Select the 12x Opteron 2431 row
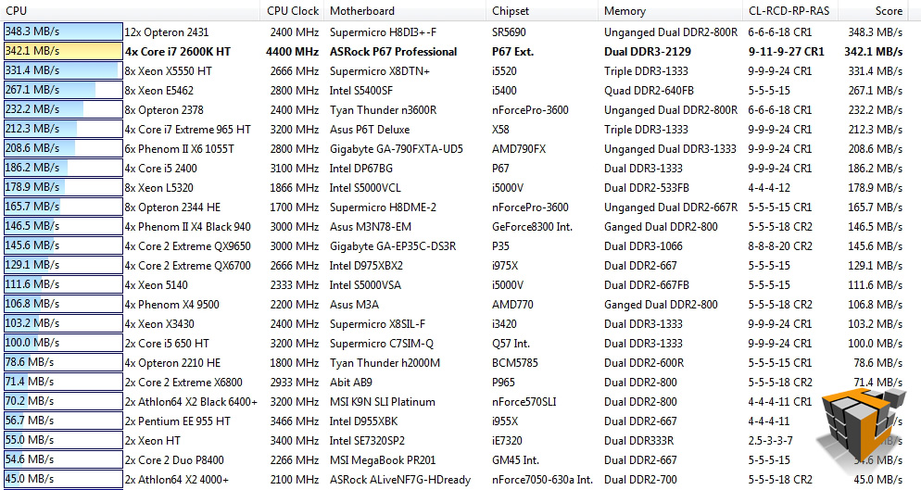Image resolution: width=921 pixels, height=490 pixels. point(460,31)
